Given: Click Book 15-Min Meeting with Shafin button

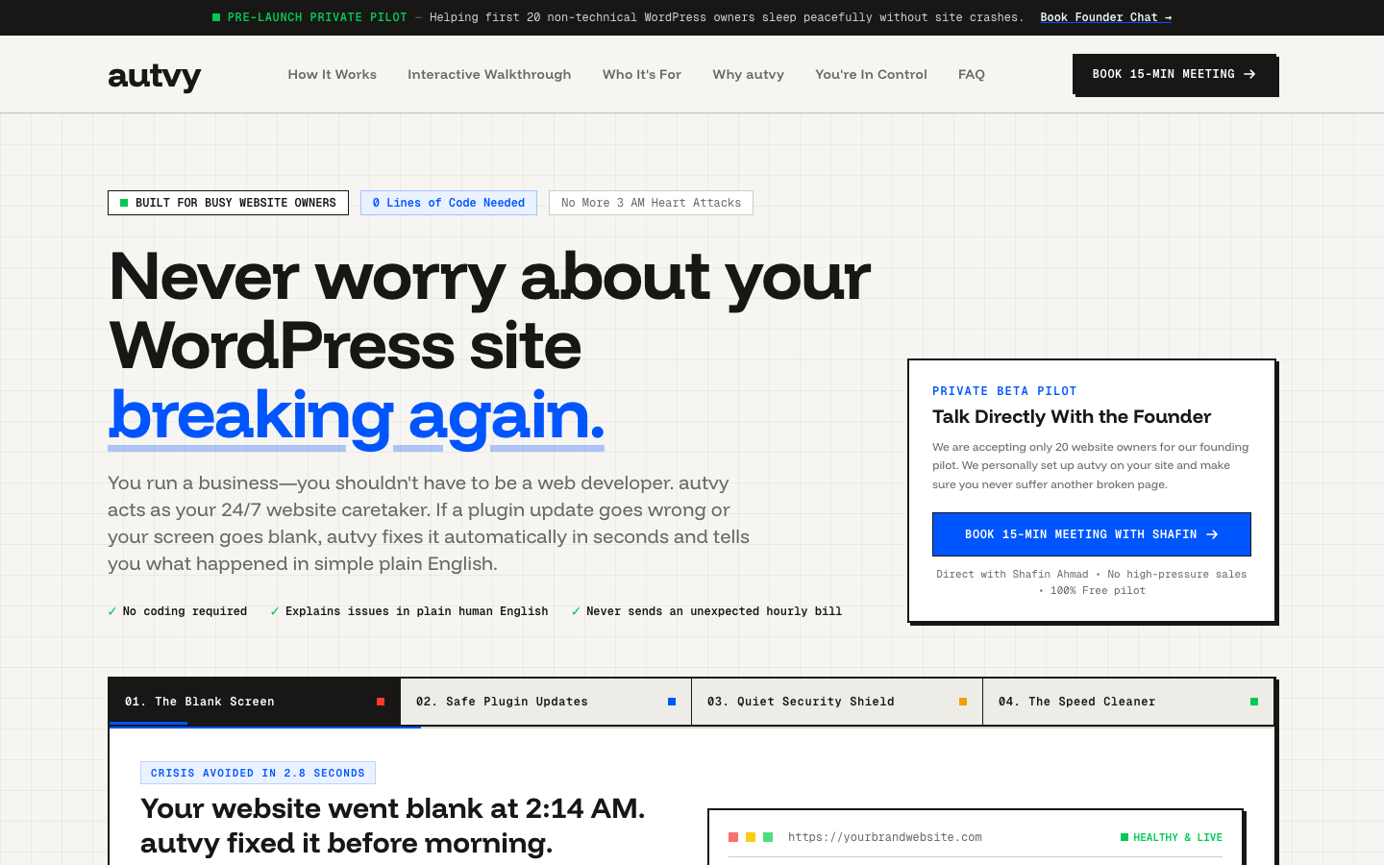Looking at the screenshot, I should tap(1092, 534).
